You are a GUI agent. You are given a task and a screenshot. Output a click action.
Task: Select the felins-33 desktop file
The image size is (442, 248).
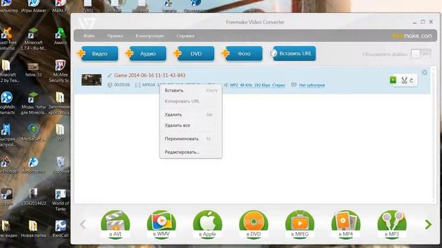pyautogui.click(x=33, y=70)
